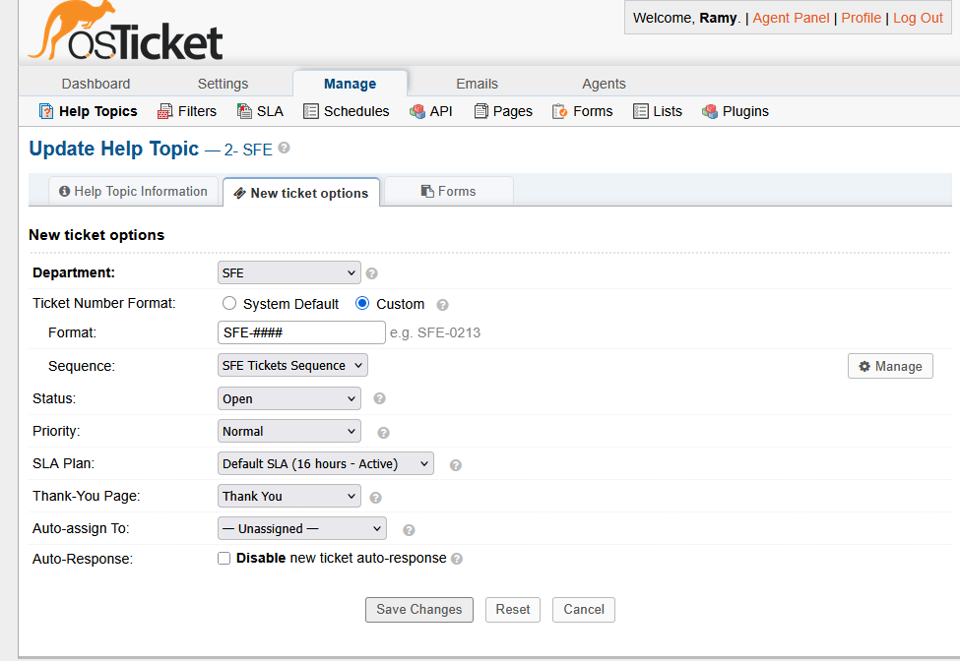Open SLA plans via its icon
960x661 pixels.
click(x=244, y=111)
